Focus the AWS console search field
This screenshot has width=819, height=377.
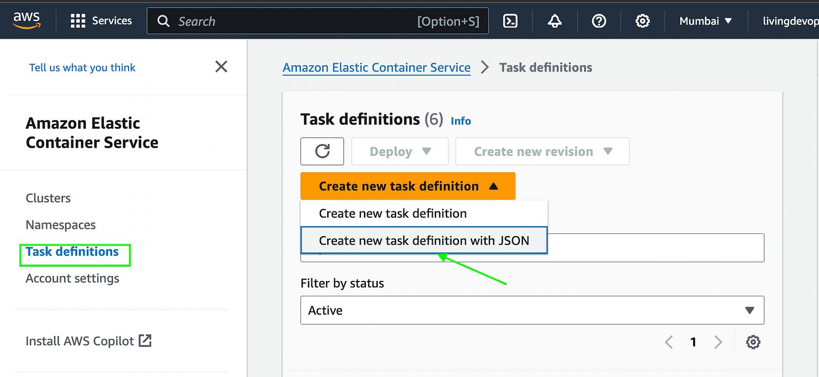pos(318,21)
